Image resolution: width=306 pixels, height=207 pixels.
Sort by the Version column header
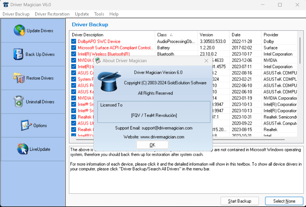(x=213, y=35)
